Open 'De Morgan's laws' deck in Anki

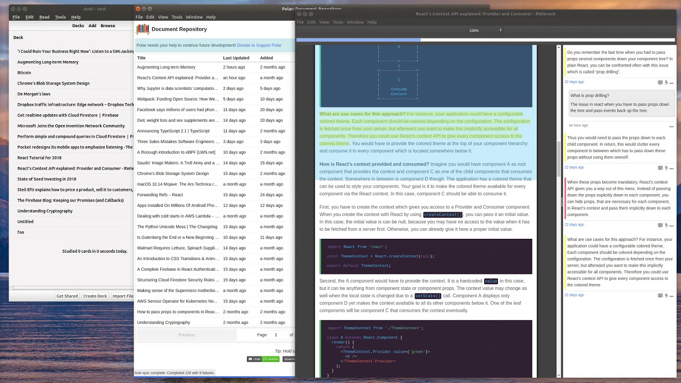(34, 94)
